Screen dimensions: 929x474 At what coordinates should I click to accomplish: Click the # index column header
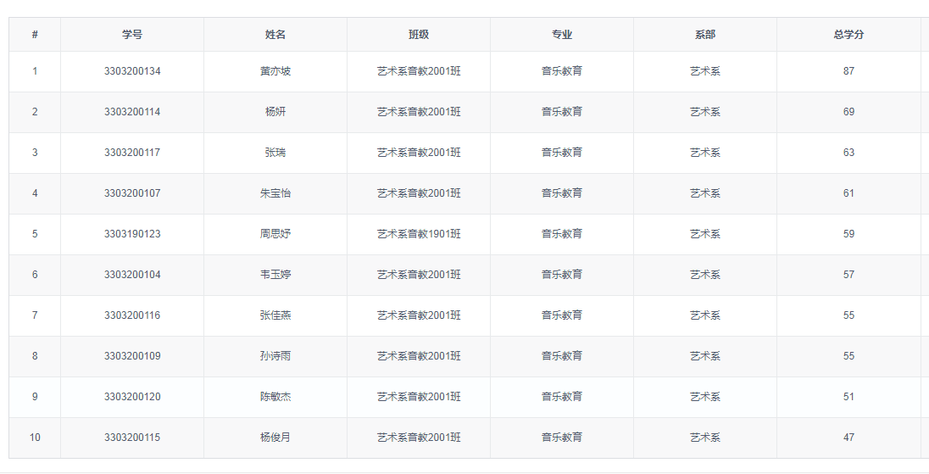coord(35,35)
